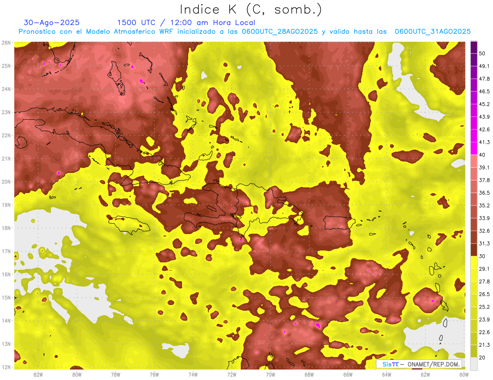Click the colorbar value 37.8
Image resolution: width=493 pixels, height=380 pixels.
pyautogui.click(x=484, y=180)
